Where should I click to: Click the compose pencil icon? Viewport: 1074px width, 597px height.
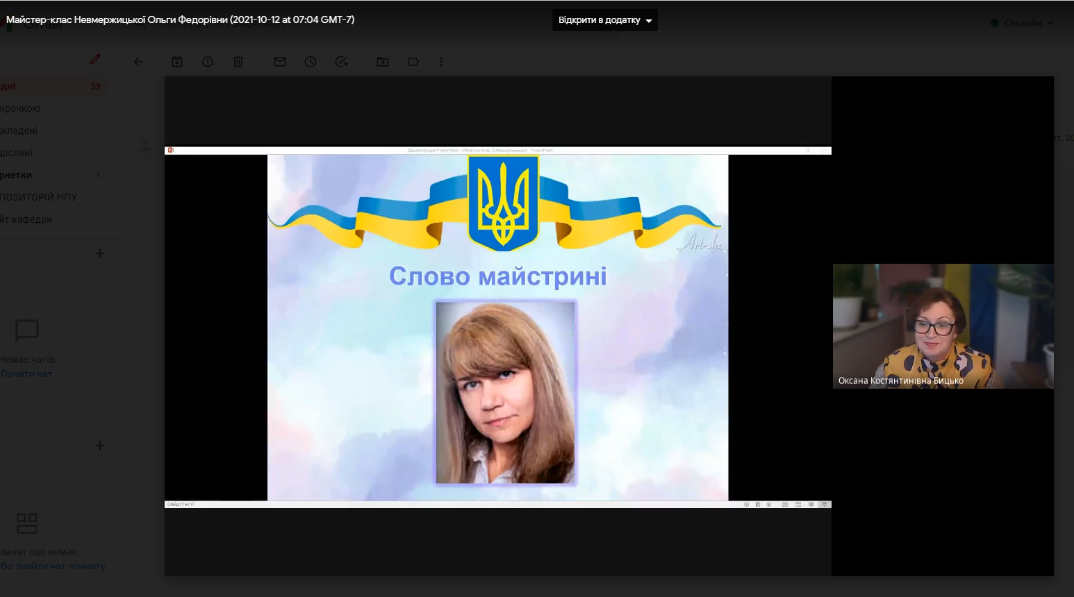tap(95, 60)
